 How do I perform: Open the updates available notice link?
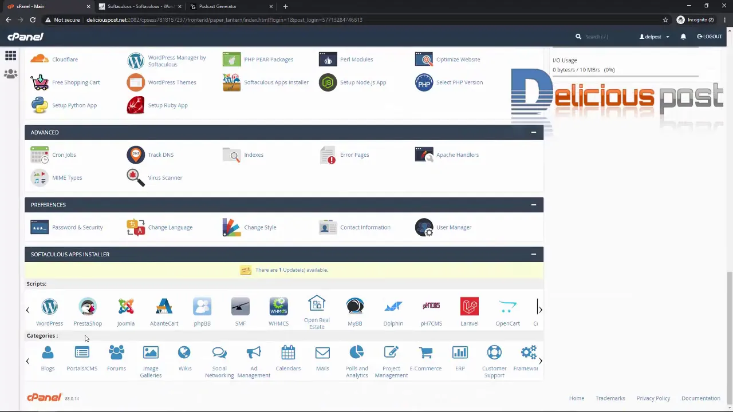pyautogui.click(x=291, y=270)
